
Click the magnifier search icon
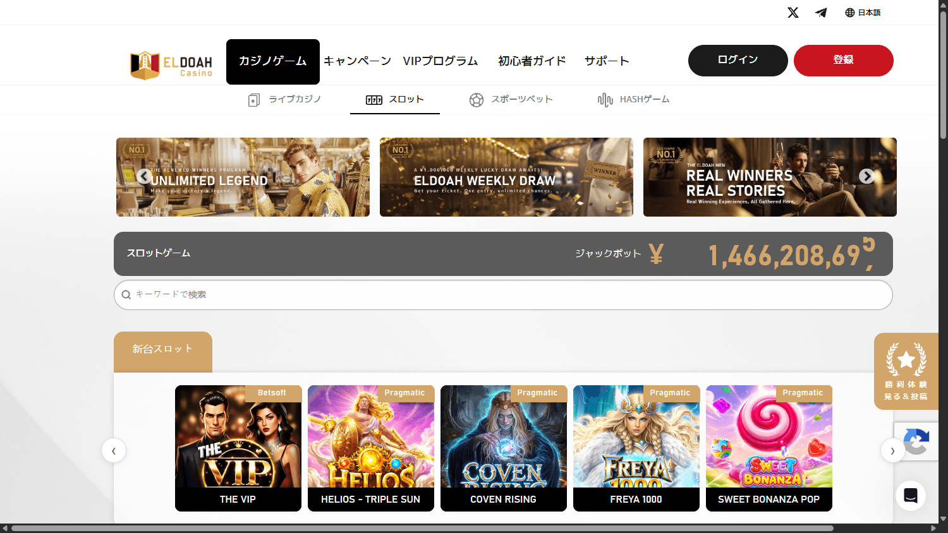pyautogui.click(x=126, y=295)
